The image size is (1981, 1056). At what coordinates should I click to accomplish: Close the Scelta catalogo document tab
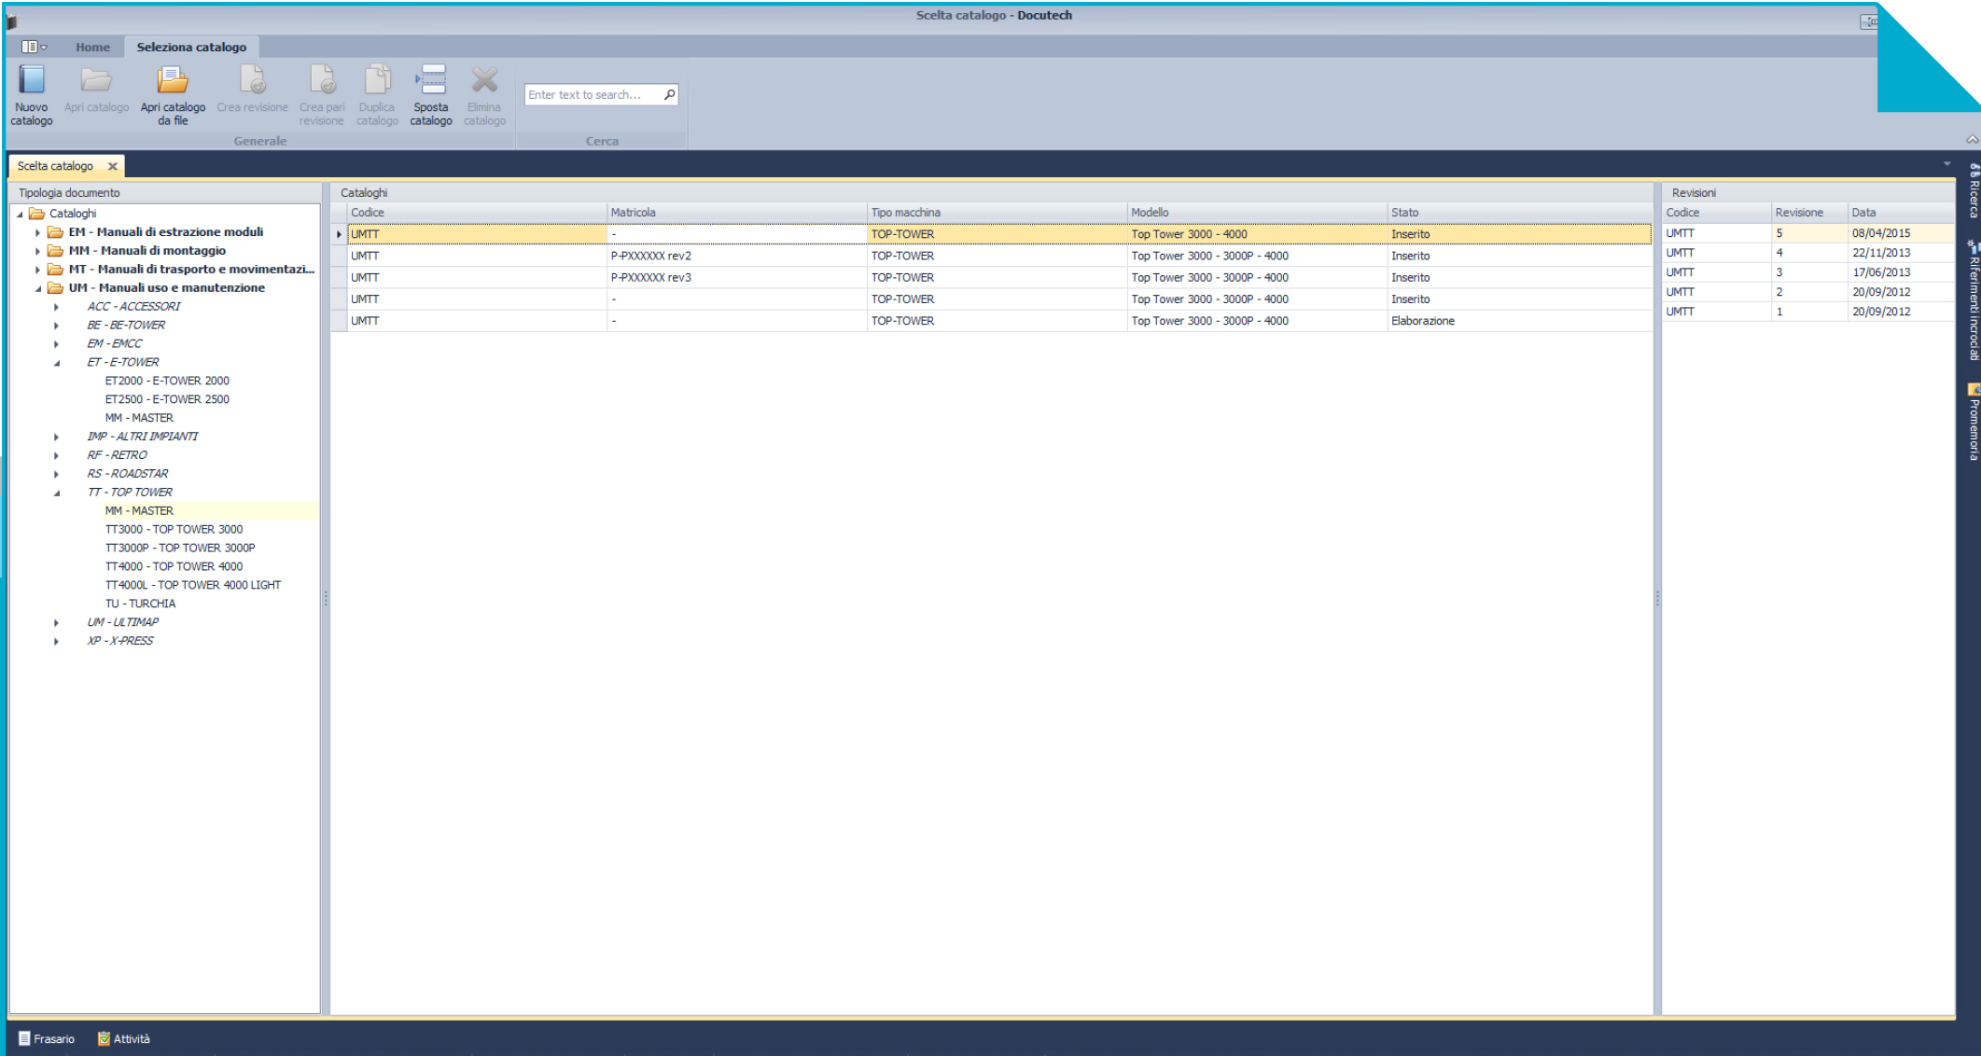point(113,166)
